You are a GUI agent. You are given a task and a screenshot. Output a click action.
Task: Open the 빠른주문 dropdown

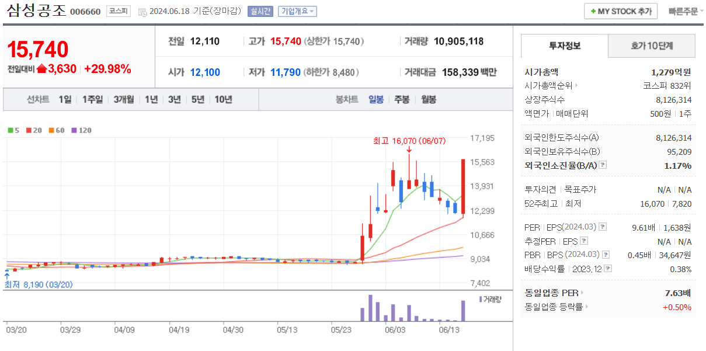(x=684, y=11)
